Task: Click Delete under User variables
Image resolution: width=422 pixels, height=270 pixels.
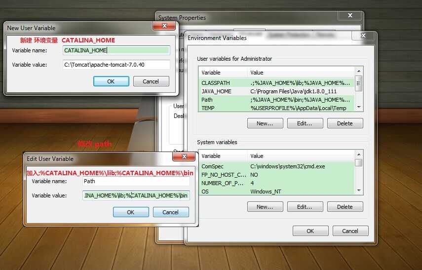Action: pos(345,123)
